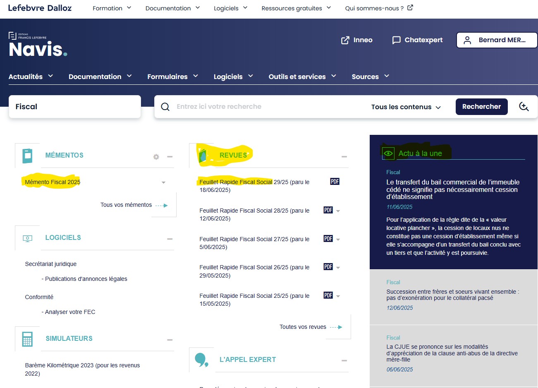Go to Toutes vos revues
Image resolution: width=538 pixels, height=388 pixels.
(311, 327)
